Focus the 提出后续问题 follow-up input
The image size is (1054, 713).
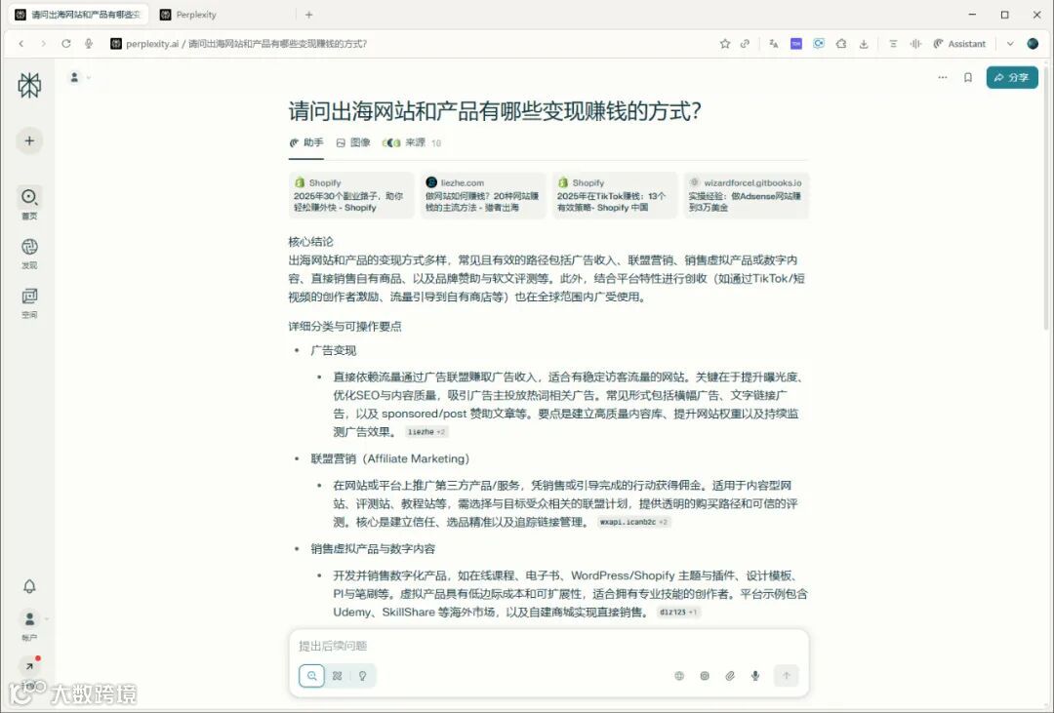[x=548, y=646]
